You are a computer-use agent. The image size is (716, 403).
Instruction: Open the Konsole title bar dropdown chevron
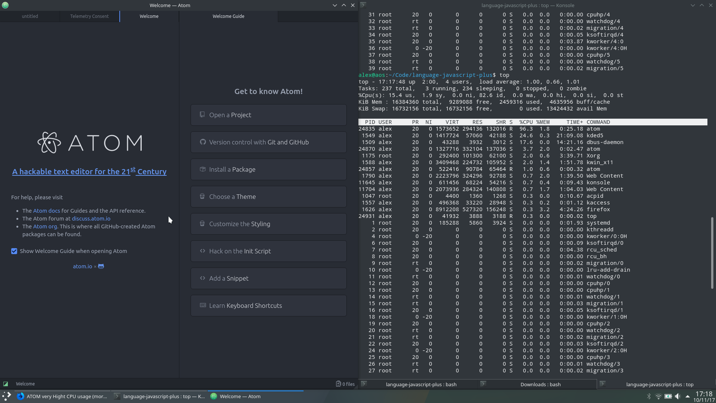693,5
